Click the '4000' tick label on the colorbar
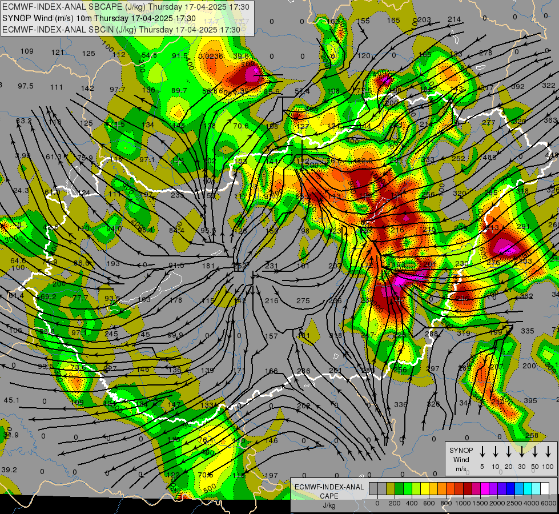This screenshot has width=559, height=514. [x=532, y=503]
